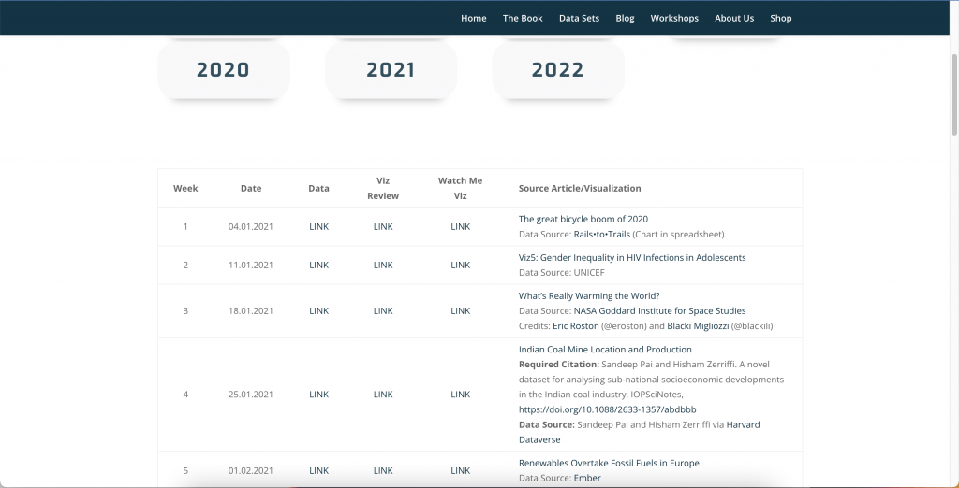Select the 2022 year button

pos(557,70)
